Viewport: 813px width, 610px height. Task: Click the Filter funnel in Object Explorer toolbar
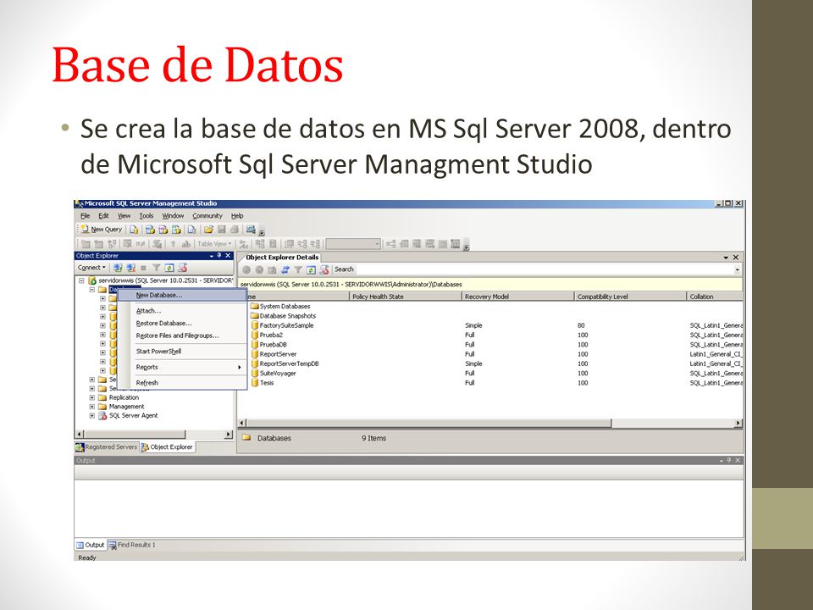tap(156, 268)
